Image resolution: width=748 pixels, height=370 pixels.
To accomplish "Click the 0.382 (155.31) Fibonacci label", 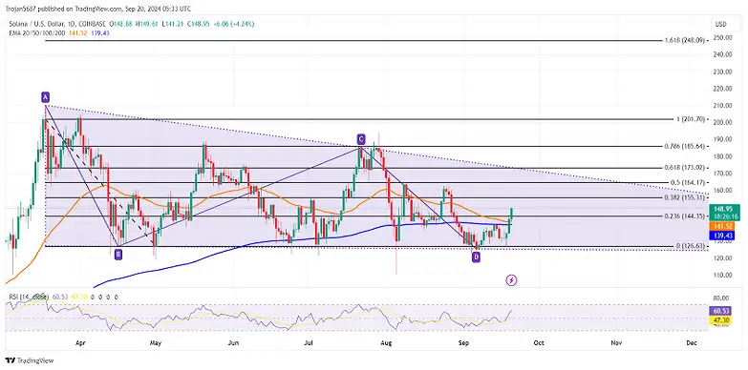I will (x=685, y=197).
